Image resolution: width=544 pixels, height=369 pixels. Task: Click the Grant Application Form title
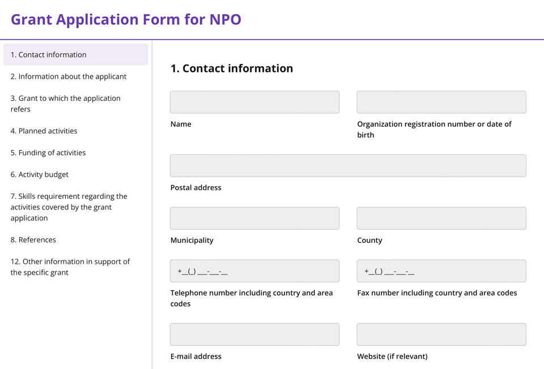(126, 19)
